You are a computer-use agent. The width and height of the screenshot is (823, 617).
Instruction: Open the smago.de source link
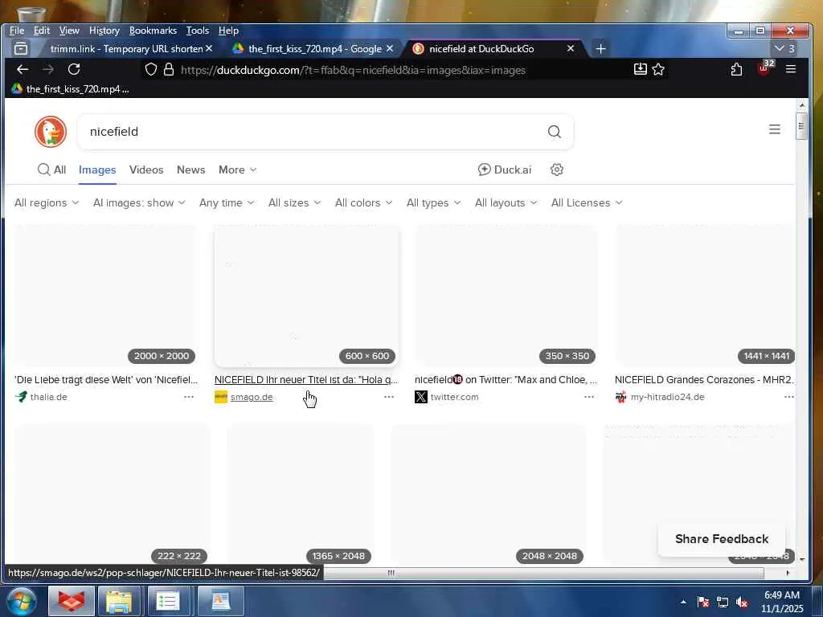252,397
